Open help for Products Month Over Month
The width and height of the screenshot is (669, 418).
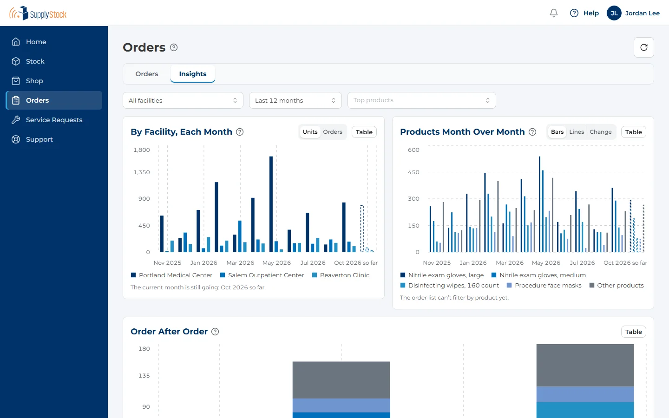(532, 132)
